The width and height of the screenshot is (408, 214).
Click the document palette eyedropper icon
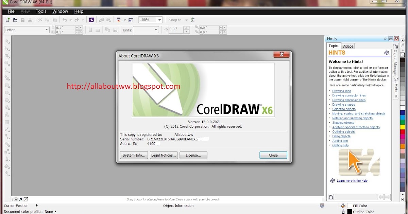(x=21, y=199)
